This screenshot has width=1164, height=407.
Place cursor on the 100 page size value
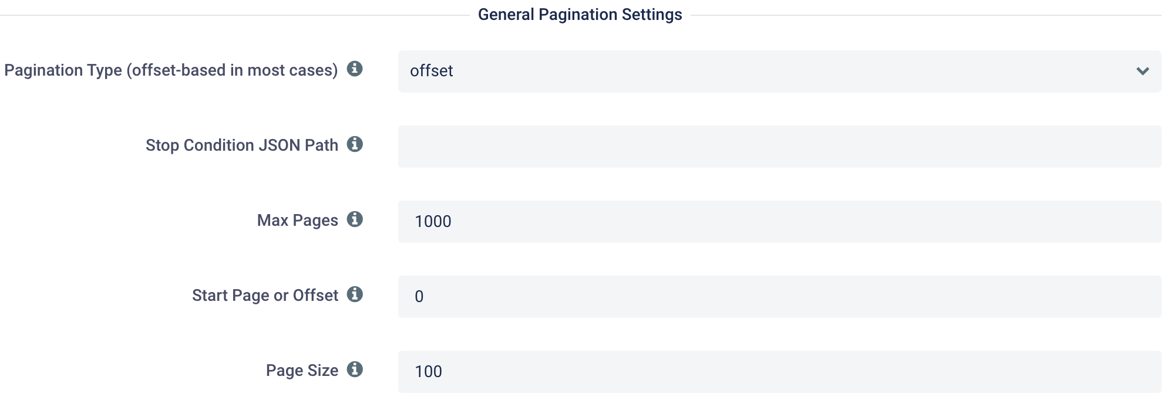point(428,371)
